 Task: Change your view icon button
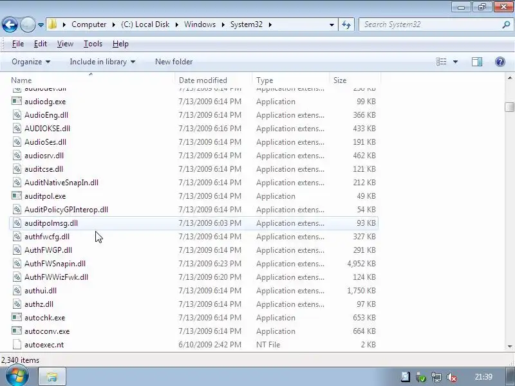441,62
